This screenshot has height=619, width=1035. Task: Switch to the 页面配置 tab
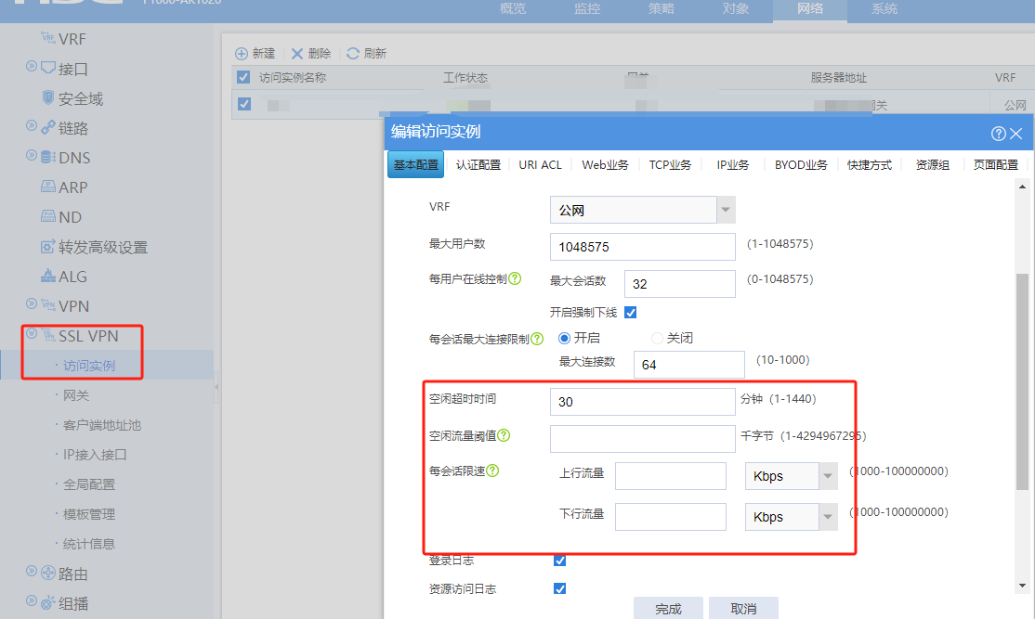[995, 165]
